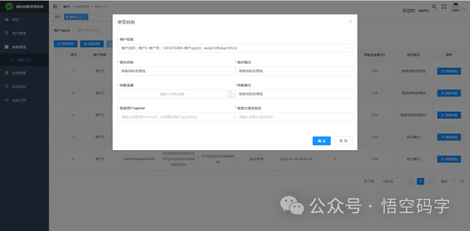Open the search magnifier icon in header
This screenshot has height=231, width=470.
coord(434,6)
